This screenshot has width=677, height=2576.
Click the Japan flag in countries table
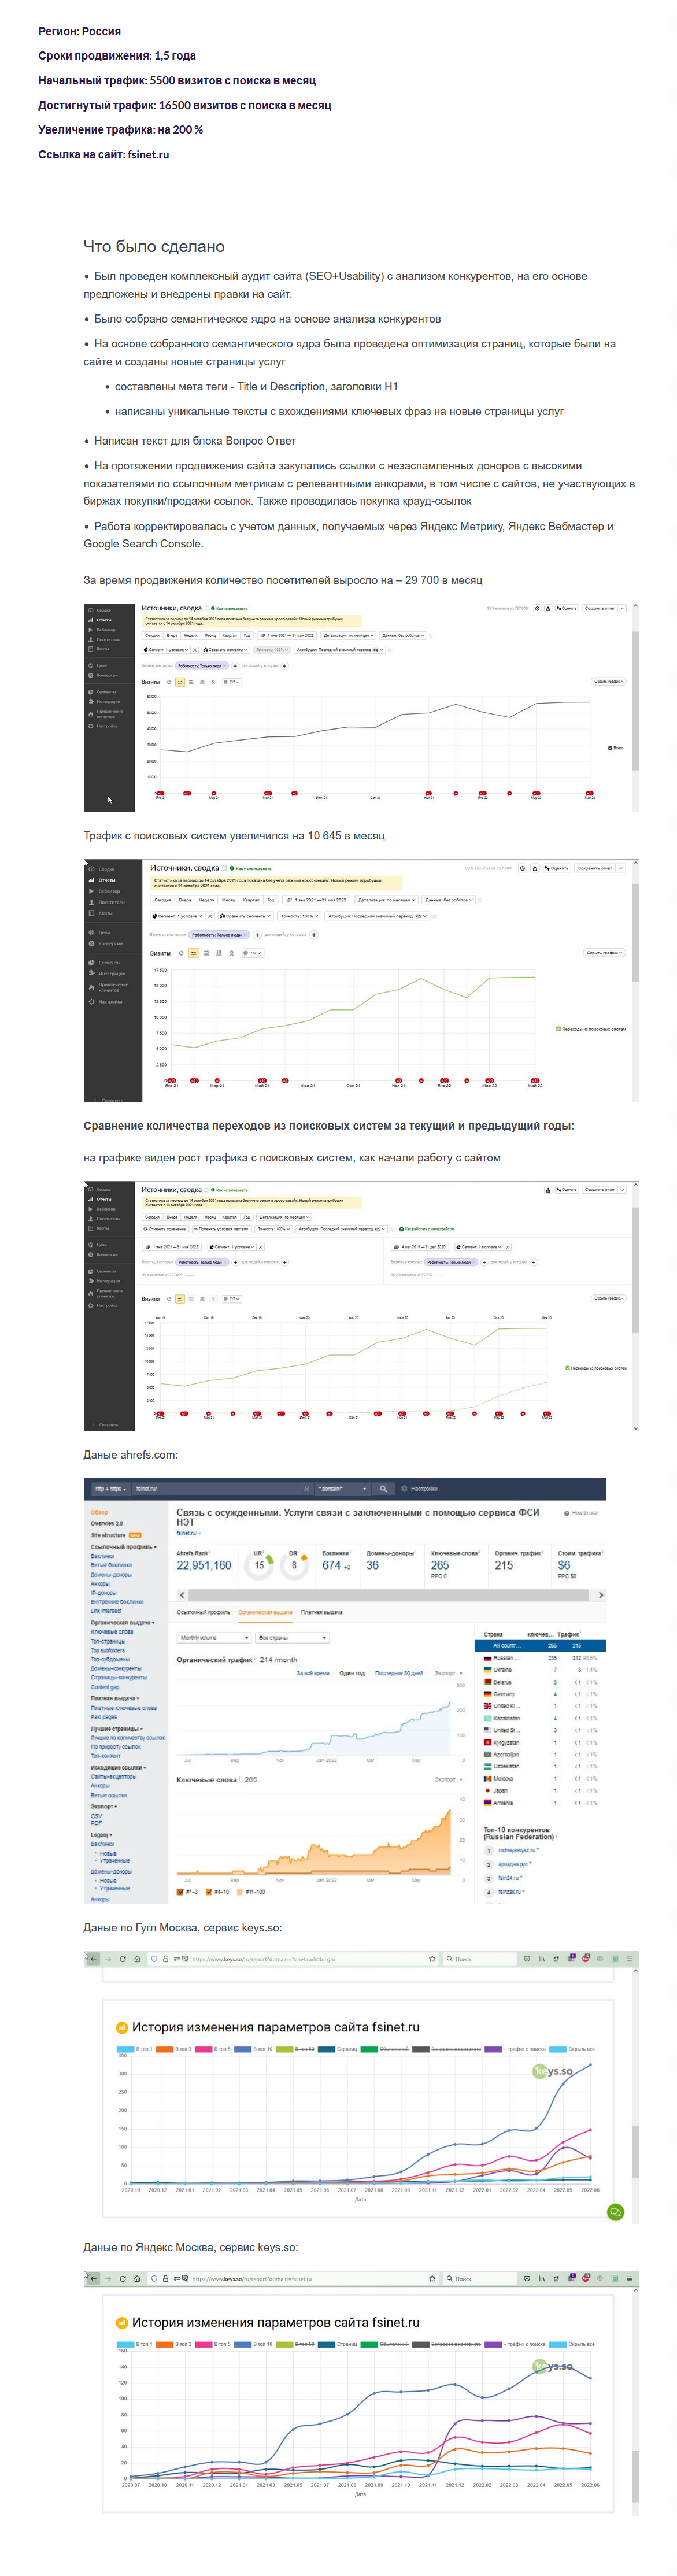pyautogui.click(x=488, y=1790)
